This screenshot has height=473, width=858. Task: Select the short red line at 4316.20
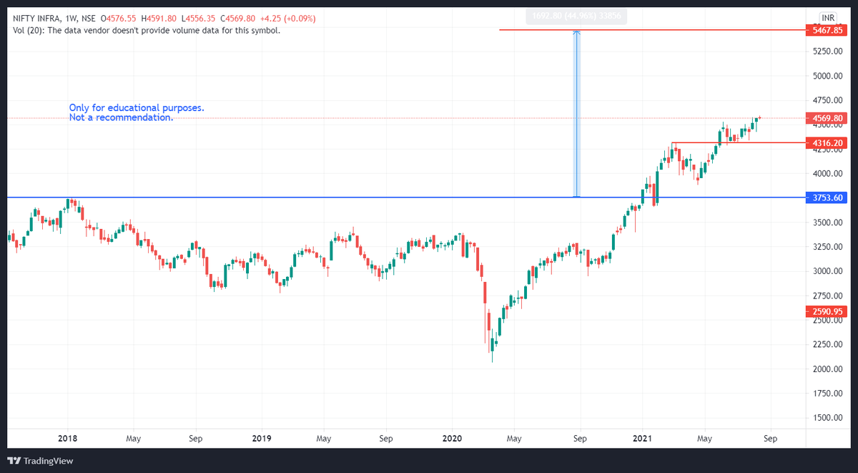[738, 143]
